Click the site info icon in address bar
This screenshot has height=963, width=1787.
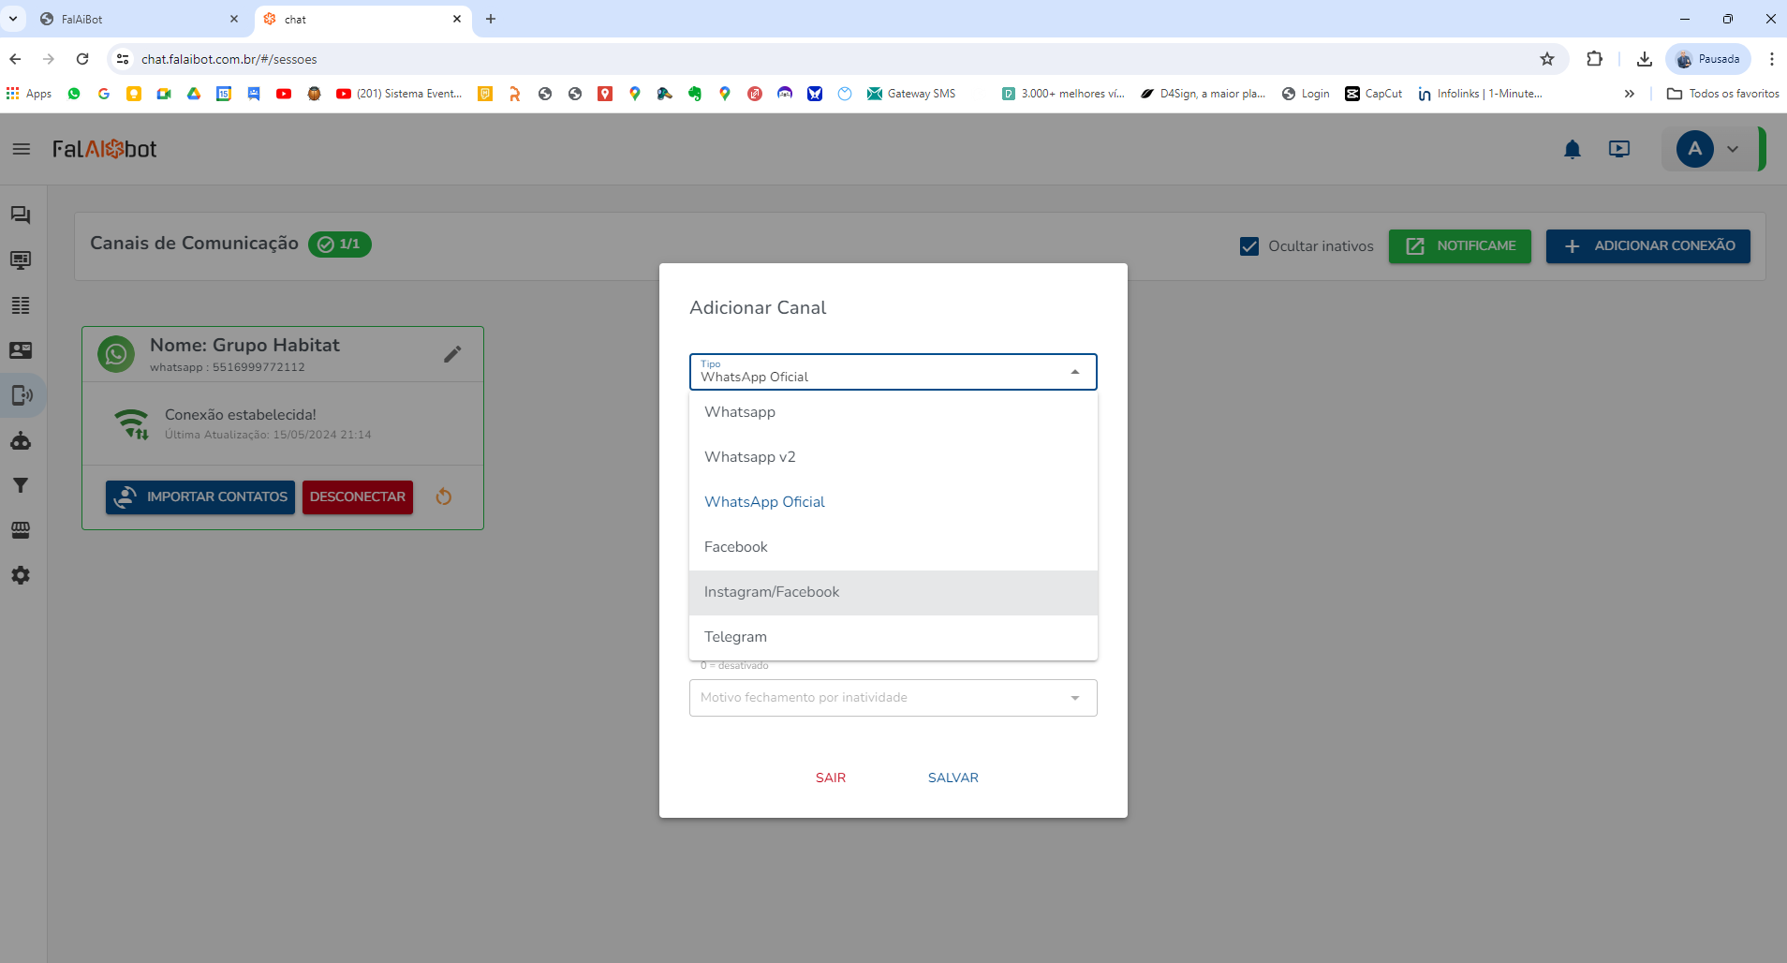[123, 59]
